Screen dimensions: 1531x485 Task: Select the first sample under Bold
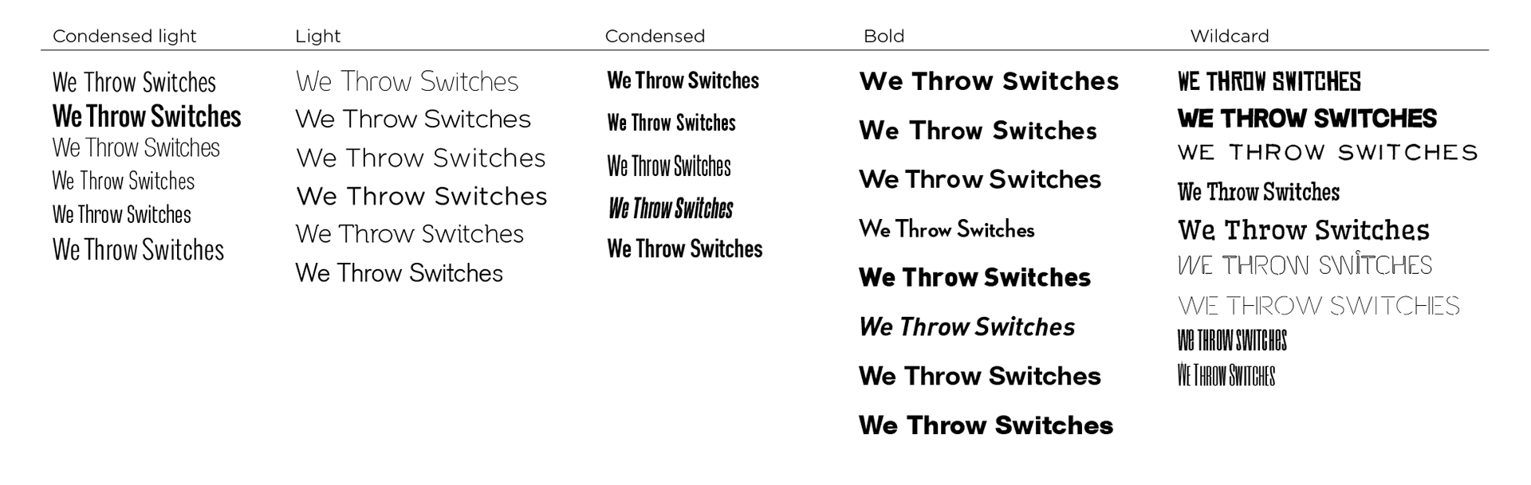point(989,81)
